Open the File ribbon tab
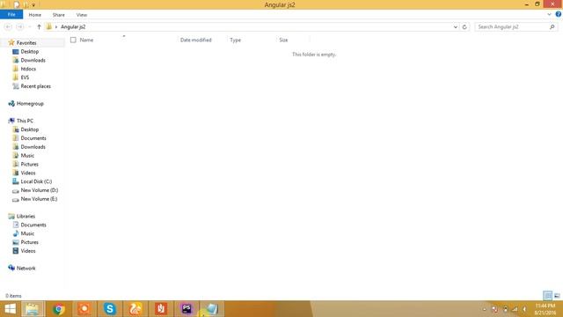The width and height of the screenshot is (563, 317). click(11, 14)
